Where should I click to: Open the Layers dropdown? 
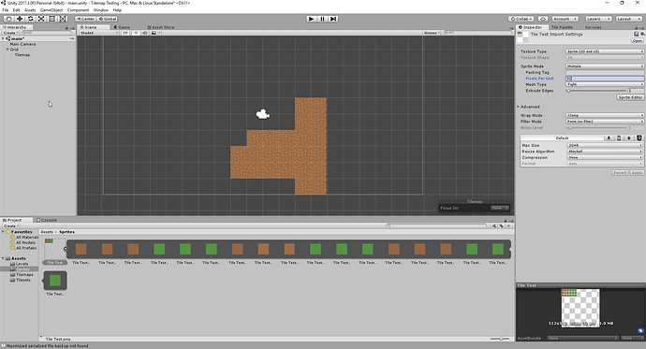pos(598,19)
